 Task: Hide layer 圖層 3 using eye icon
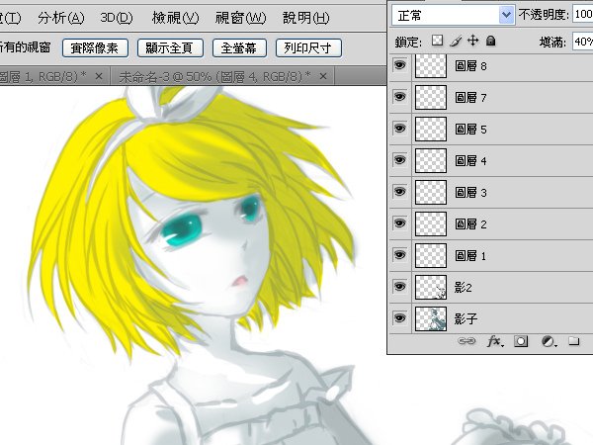pos(399,192)
